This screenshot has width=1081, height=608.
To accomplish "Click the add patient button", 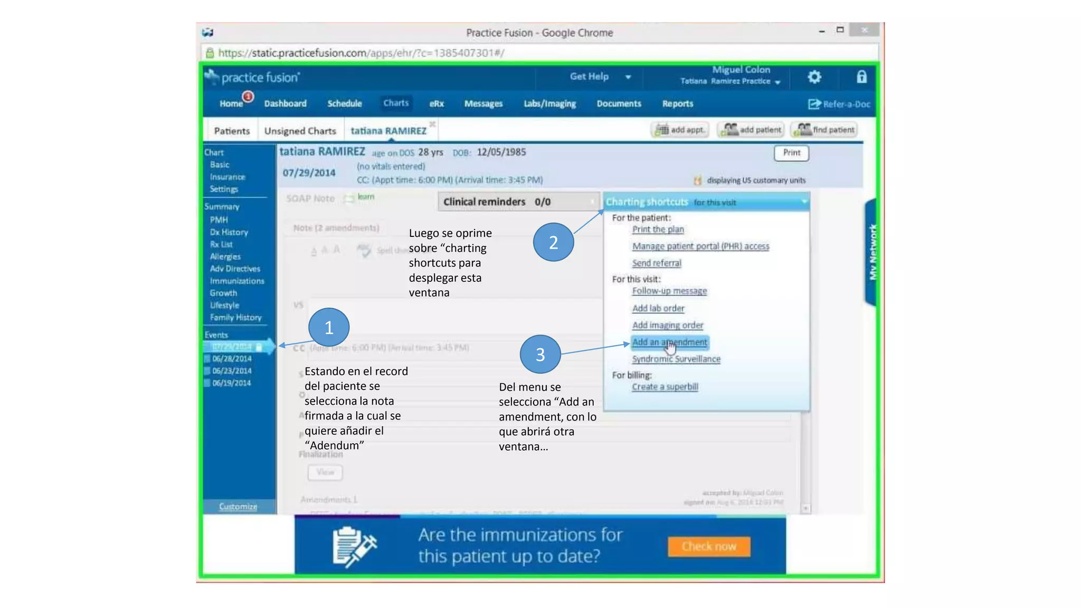I will (752, 130).
